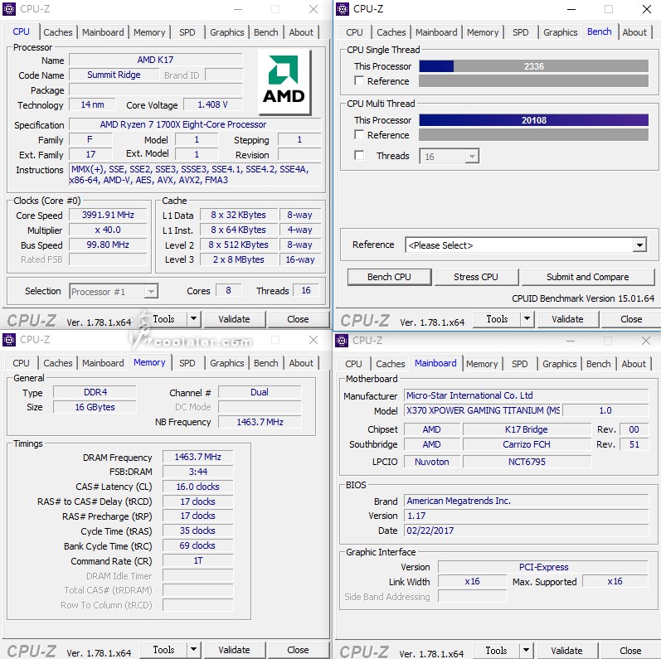Viewport: 661px width, 659px height.
Task: Click the Southbridge value Carrizo FCH
Action: coord(527,444)
